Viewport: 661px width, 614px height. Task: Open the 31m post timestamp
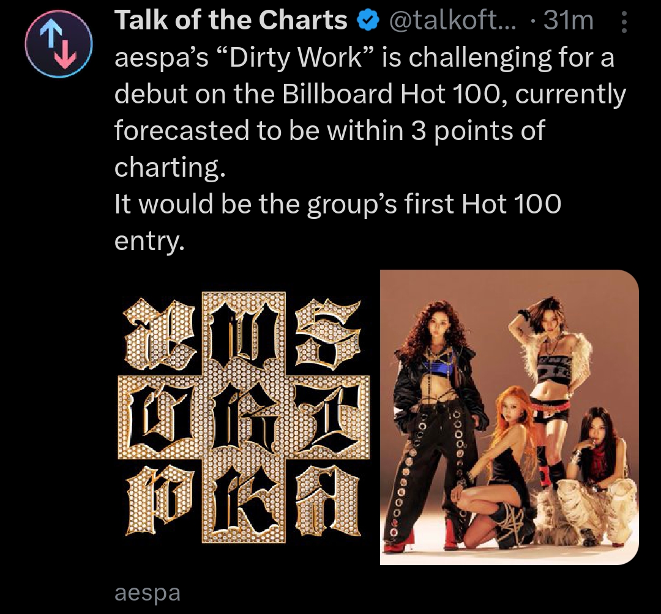568,20
